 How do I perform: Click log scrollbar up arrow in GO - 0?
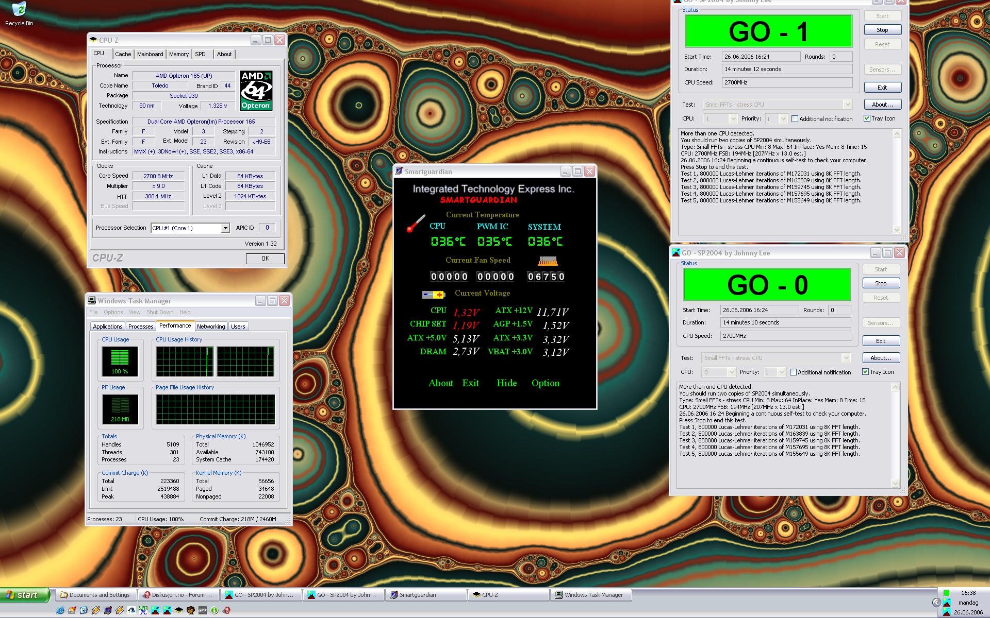pos(895,387)
